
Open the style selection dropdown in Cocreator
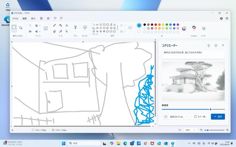176,116
